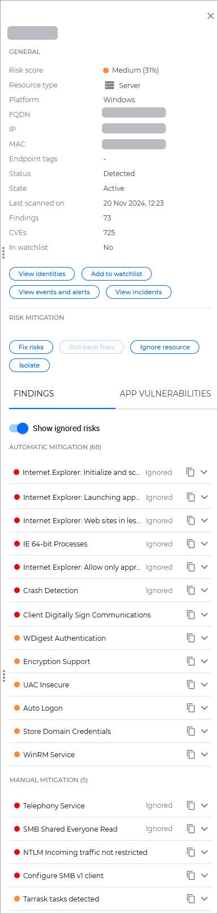Viewport: 218px width, 914px height.
Task: Add resource to watchlist
Action: click(117, 274)
